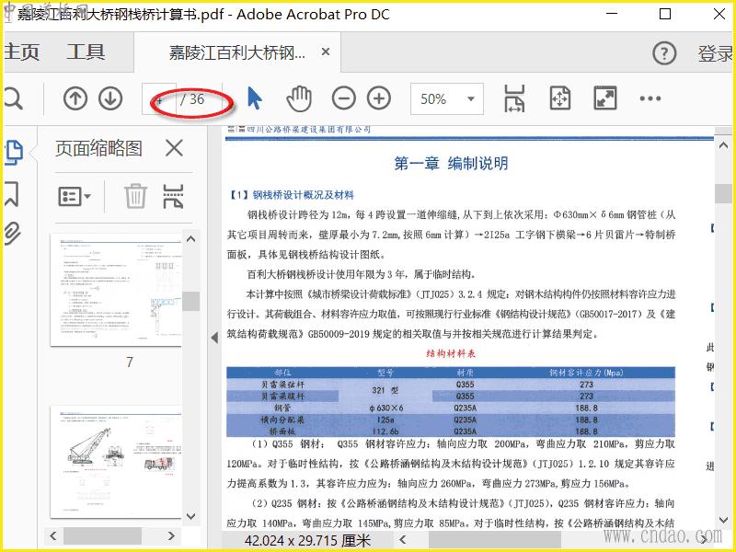Click the help question mark icon

click(664, 53)
